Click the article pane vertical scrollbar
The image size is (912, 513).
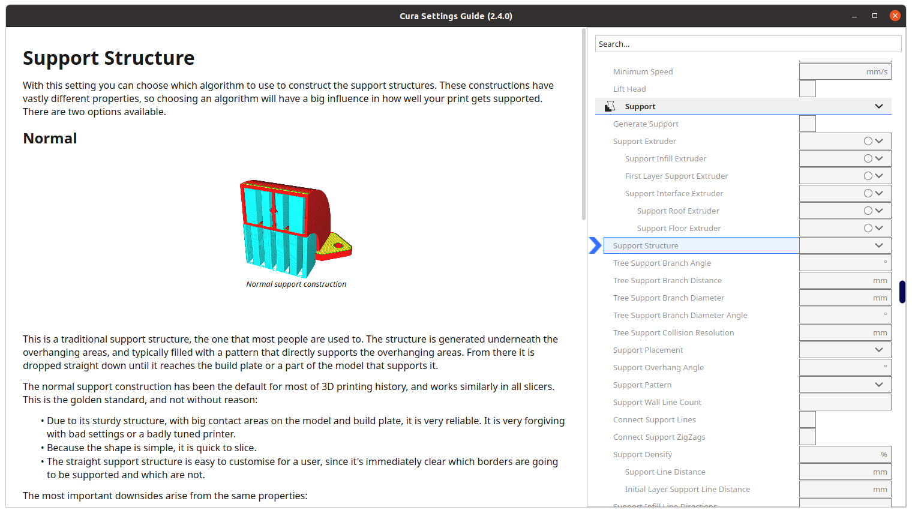[x=583, y=124]
